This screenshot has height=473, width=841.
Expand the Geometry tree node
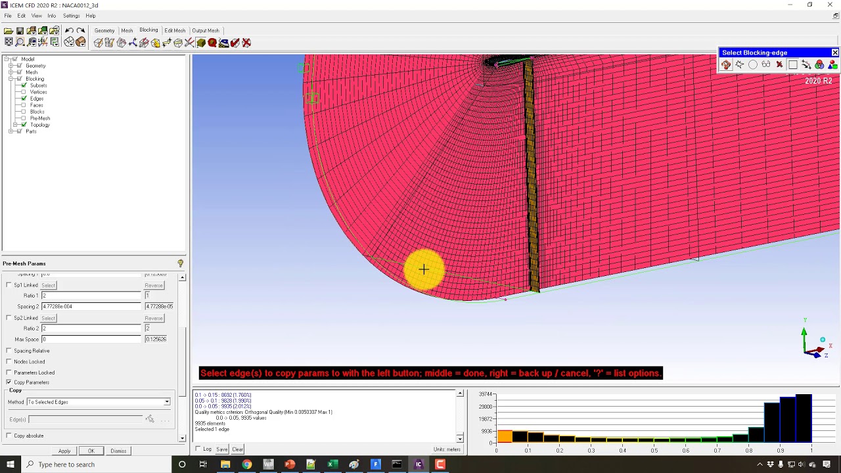[x=11, y=66]
